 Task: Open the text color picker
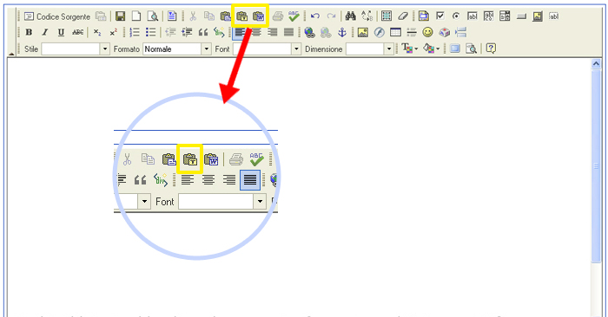click(x=409, y=49)
